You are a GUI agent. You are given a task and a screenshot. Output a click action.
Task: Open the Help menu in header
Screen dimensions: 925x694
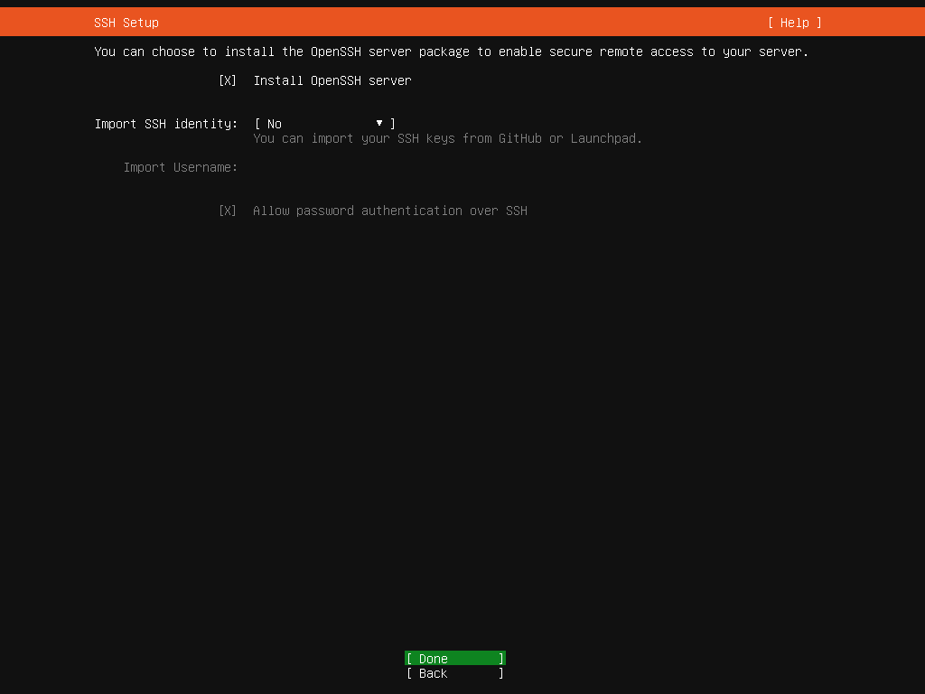pos(794,23)
